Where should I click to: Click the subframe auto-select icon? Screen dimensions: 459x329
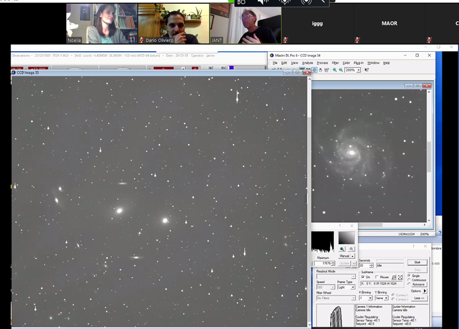tap(394, 277)
